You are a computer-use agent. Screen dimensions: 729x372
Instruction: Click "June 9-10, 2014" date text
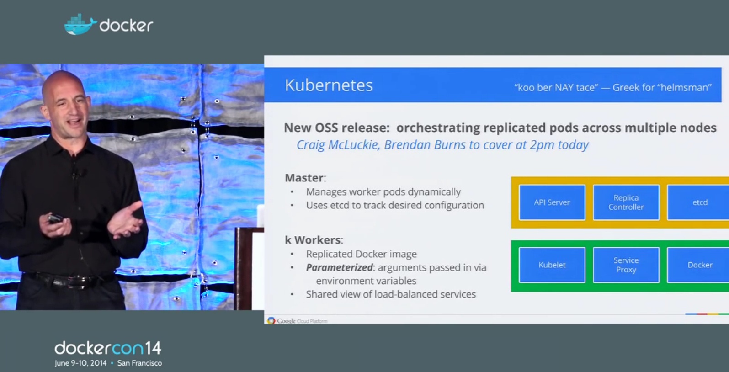click(80, 363)
